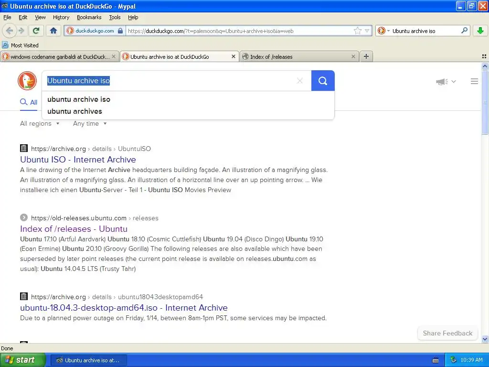Open the Bookmarks menu
This screenshot has width=489, height=367.
pyautogui.click(x=89, y=17)
